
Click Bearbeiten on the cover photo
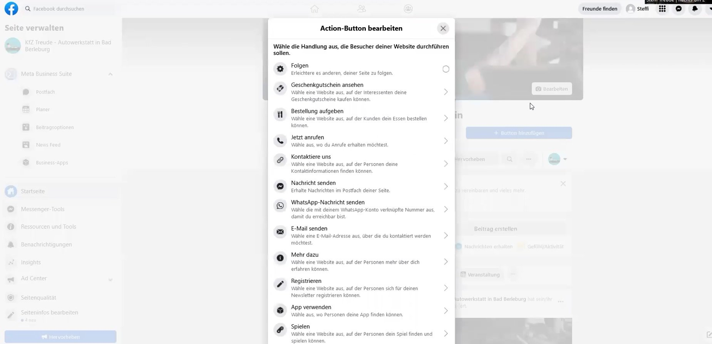[552, 89]
